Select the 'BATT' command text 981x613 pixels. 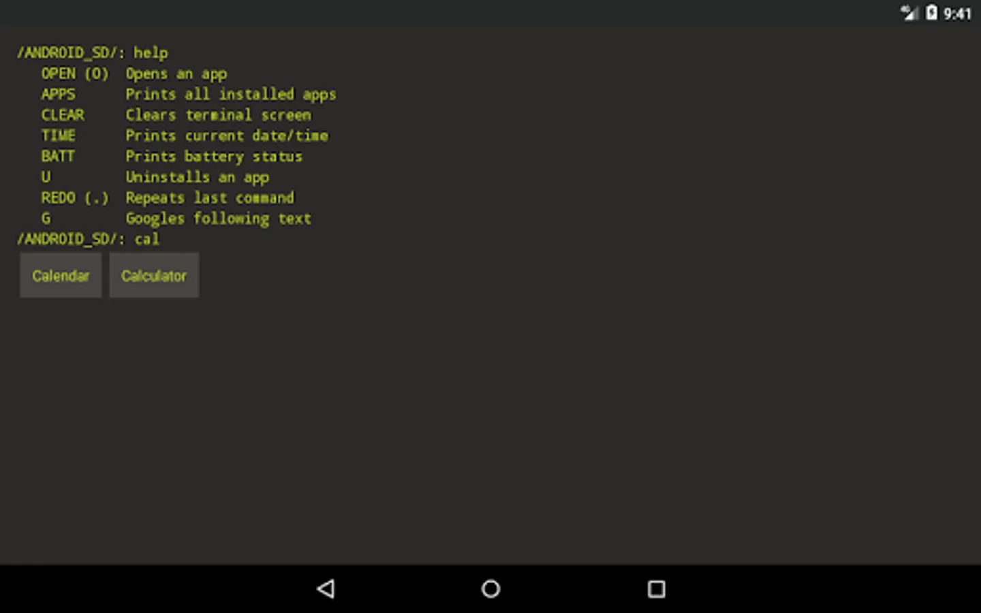58,156
